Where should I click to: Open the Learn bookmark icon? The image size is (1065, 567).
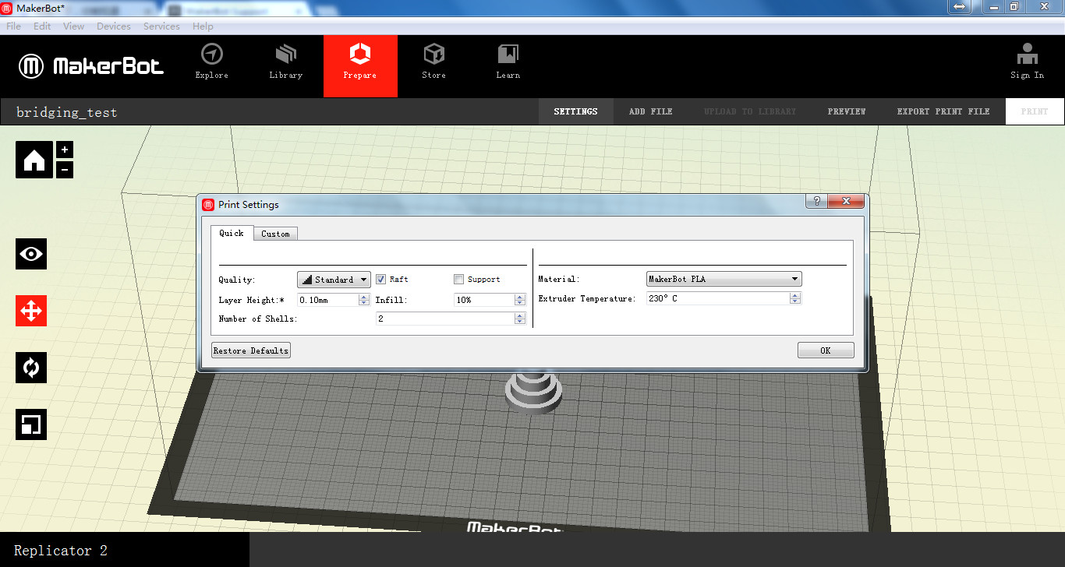point(508,55)
